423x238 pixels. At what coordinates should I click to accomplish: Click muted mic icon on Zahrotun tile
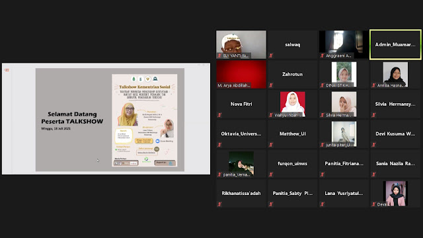click(x=271, y=85)
